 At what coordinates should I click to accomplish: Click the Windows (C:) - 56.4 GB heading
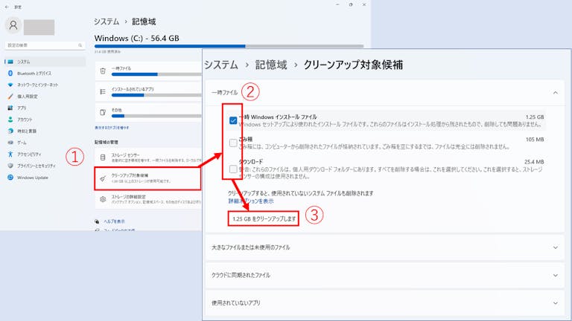[137, 38]
